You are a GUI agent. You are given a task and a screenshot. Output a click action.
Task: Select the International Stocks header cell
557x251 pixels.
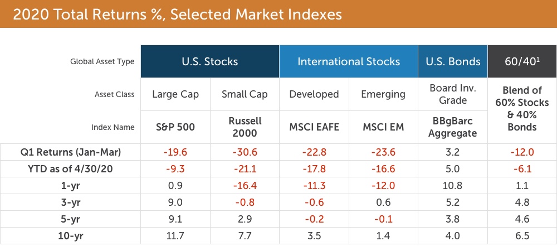click(349, 61)
